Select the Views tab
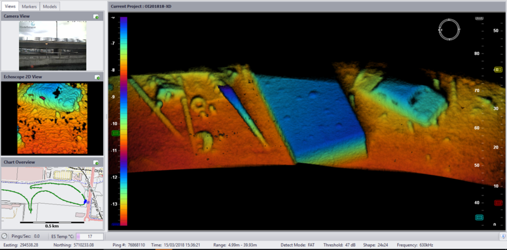This screenshot has height=250, width=507. click(x=10, y=6)
